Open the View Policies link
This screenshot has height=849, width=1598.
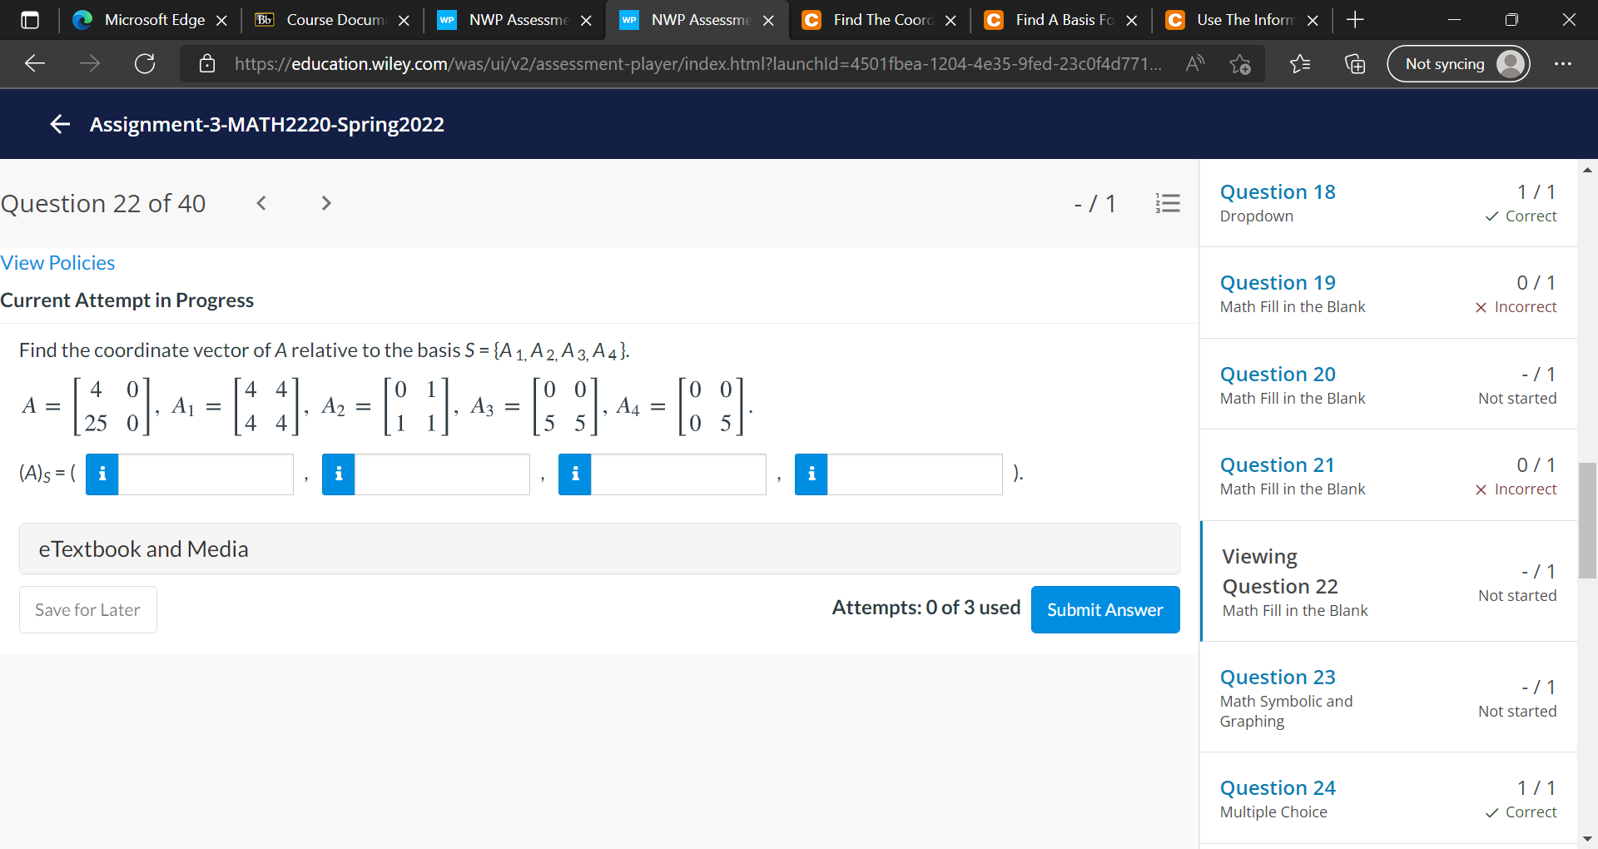57,262
